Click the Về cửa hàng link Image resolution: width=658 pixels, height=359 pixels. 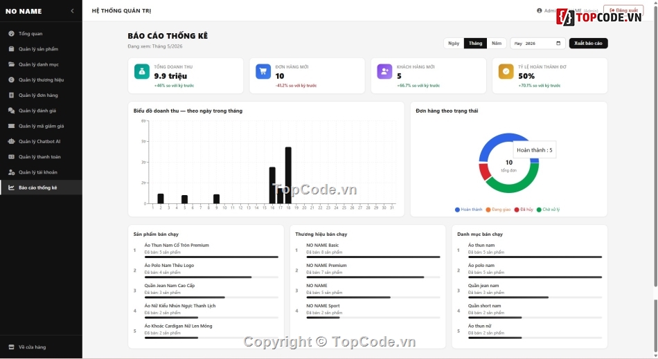click(41, 347)
